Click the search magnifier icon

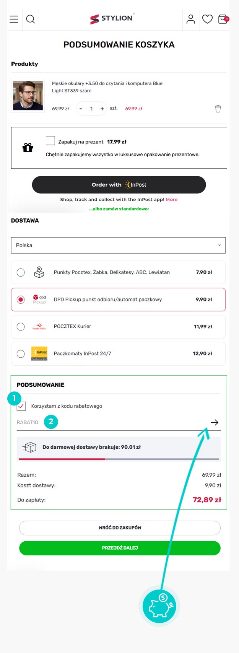click(x=31, y=19)
